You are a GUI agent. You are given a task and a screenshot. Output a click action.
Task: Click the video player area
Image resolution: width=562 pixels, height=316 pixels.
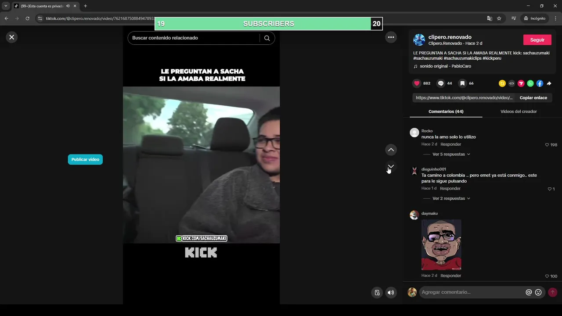coord(201,165)
